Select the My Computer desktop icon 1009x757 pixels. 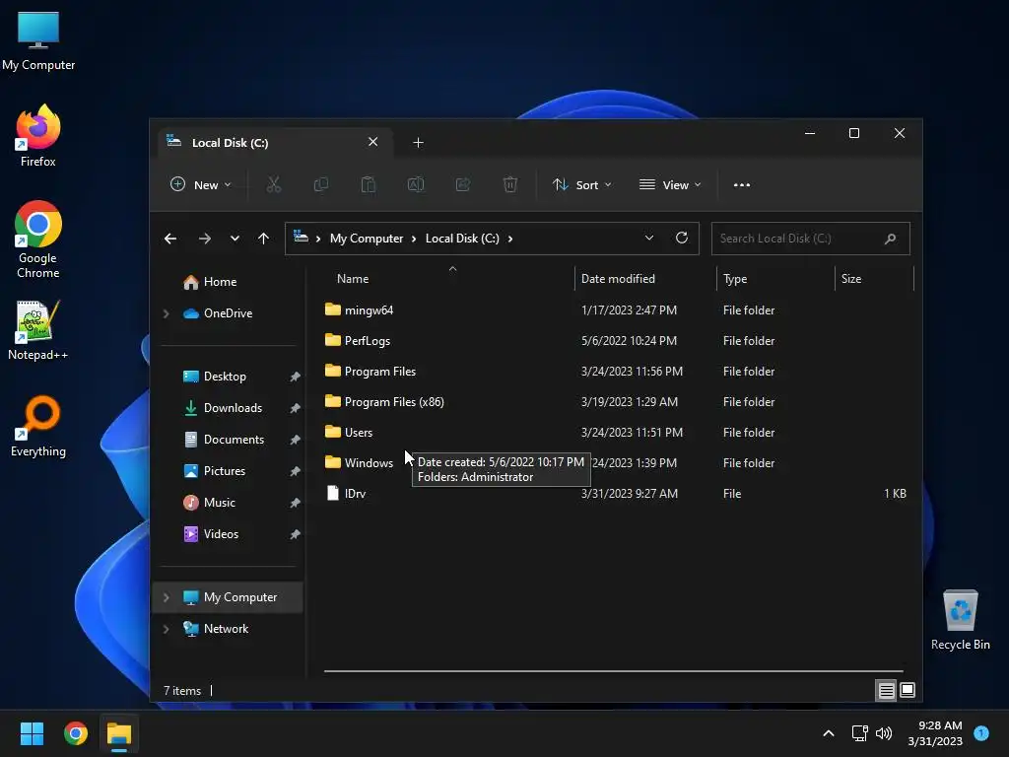[38, 40]
